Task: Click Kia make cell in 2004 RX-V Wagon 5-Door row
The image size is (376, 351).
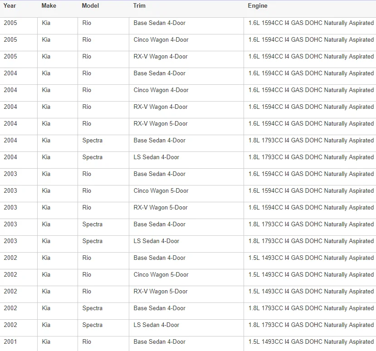Action: 58,127
